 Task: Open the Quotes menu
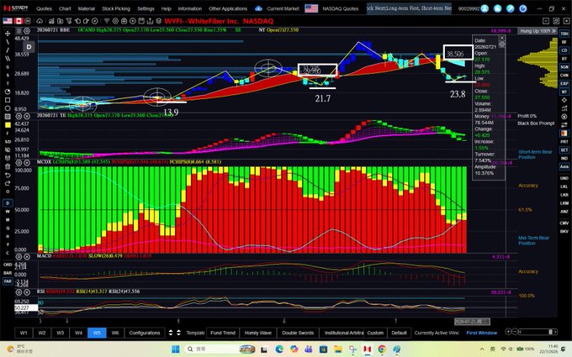[44, 8]
